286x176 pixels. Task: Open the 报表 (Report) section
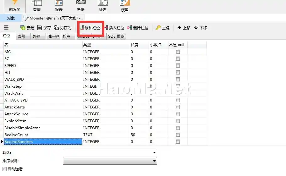59,6
